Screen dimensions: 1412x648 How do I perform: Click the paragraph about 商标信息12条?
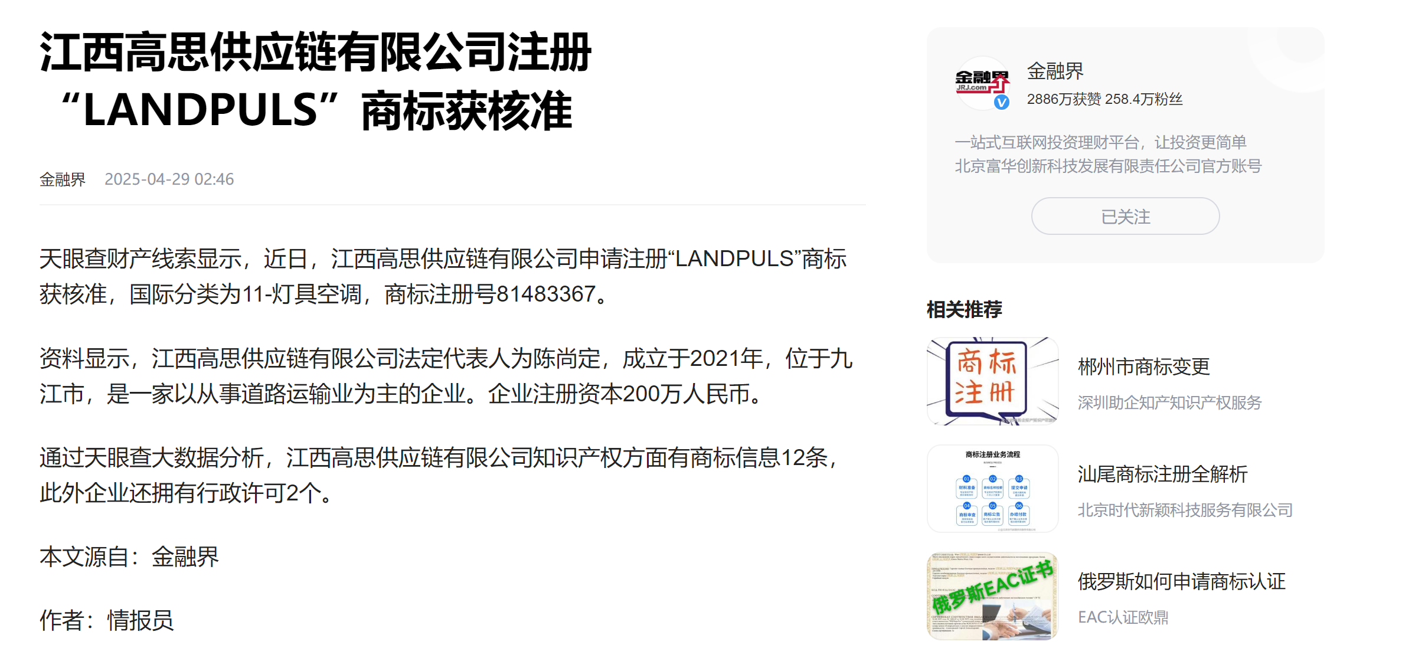click(x=440, y=475)
